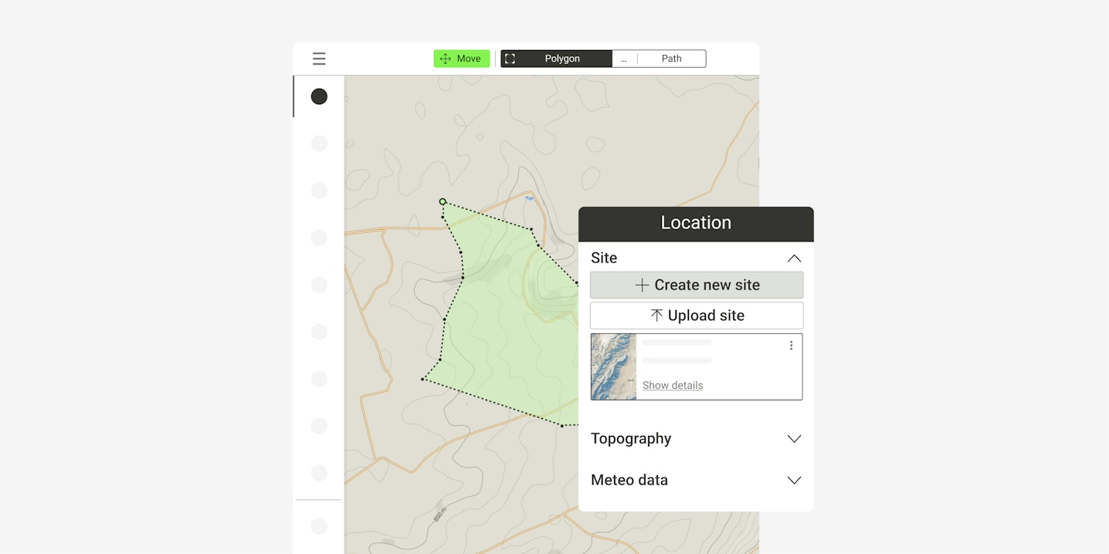This screenshot has width=1109, height=554.
Task: Click the ellipsis option beside Path
Action: 624,59
